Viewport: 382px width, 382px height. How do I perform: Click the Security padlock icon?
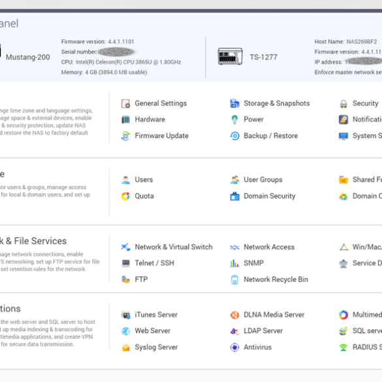click(x=343, y=104)
